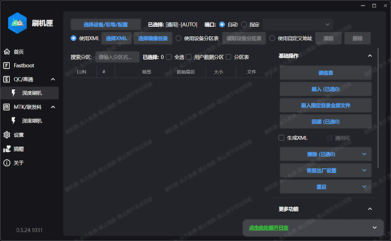Collapse the 基础操作 section
This screenshot has width=391, height=241.
click(x=370, y=56)
